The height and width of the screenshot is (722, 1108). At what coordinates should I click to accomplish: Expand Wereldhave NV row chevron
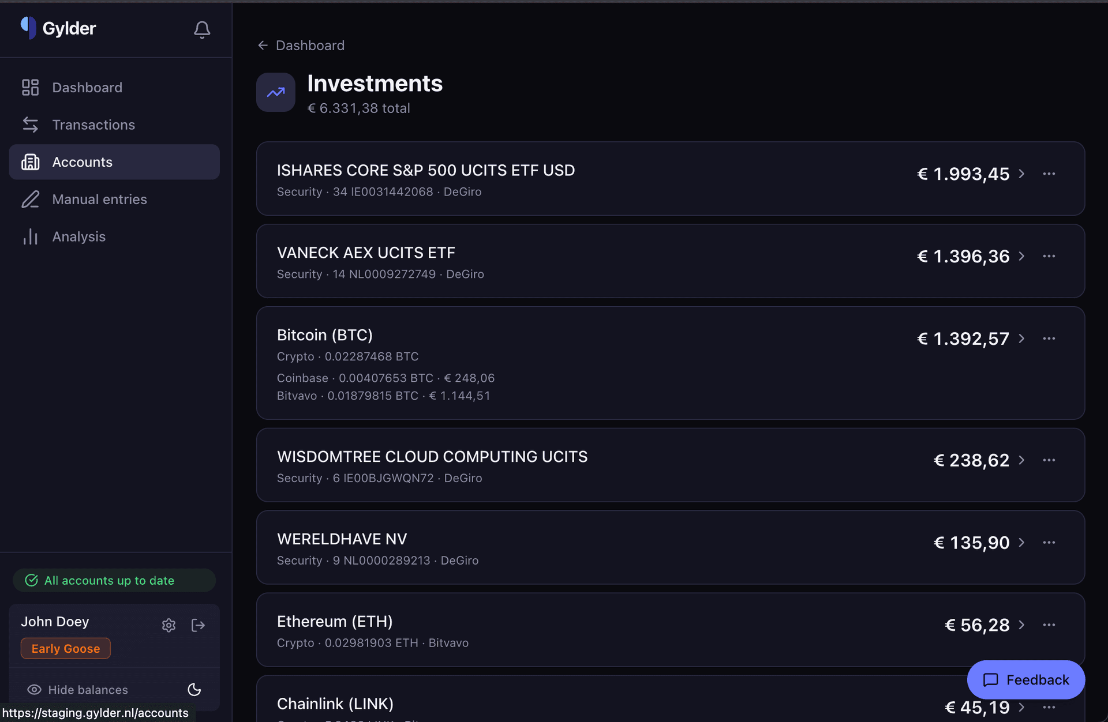point(1022,542)
